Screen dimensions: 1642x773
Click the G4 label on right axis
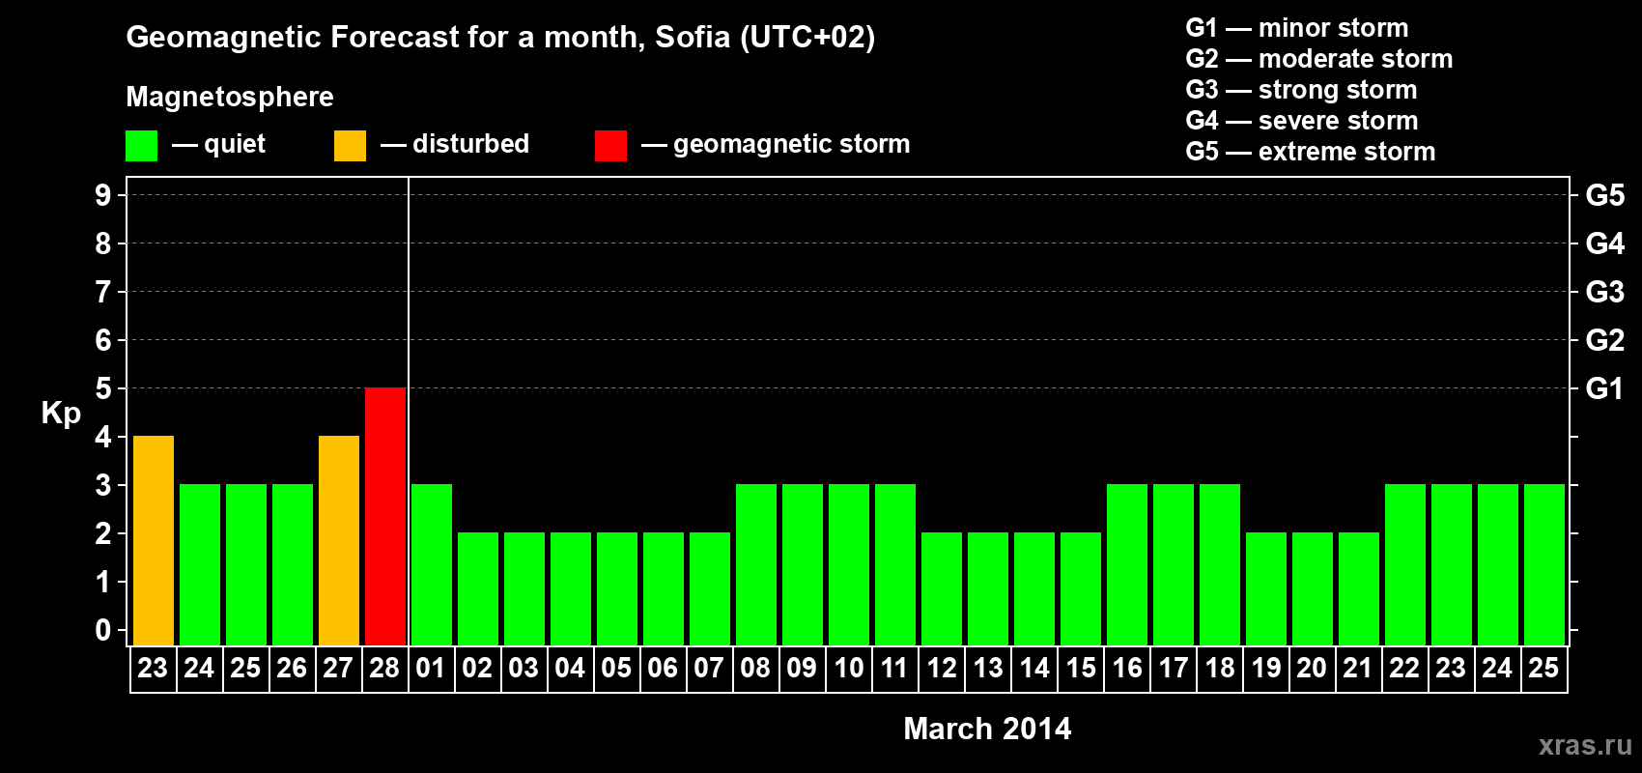[x=1605, y=243]
